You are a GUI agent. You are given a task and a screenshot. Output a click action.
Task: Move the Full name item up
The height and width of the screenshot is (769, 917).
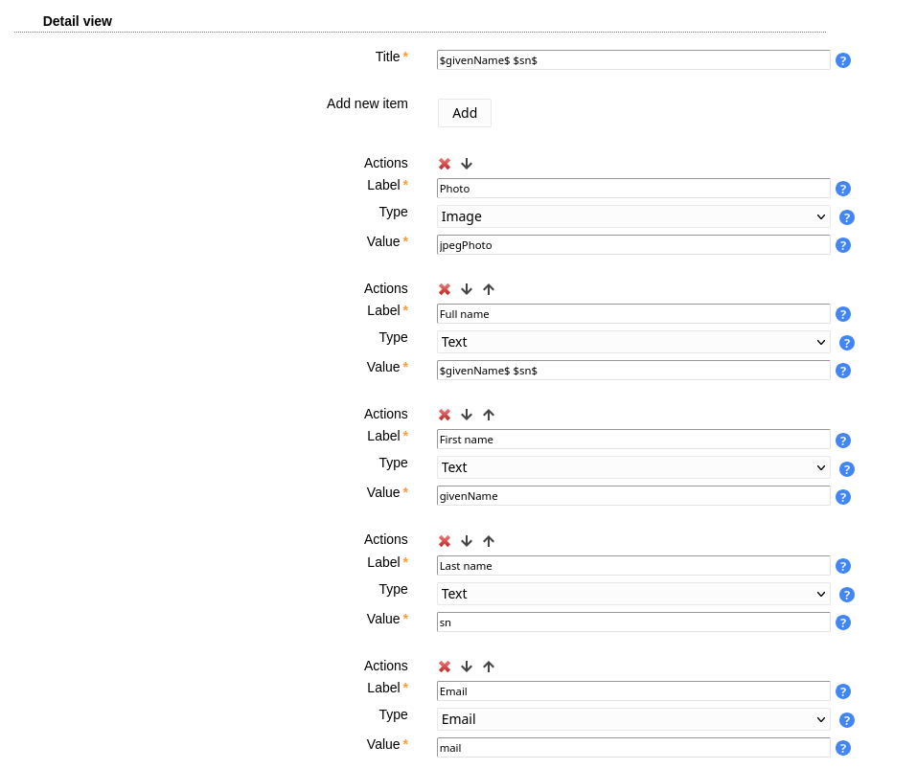coord(489,289)
